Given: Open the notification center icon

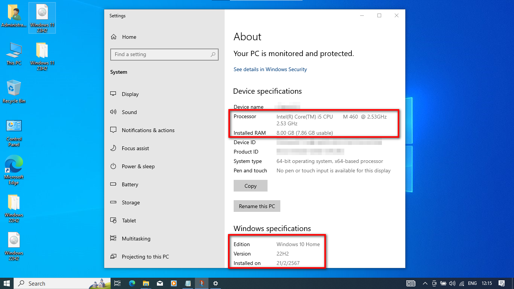Looking at the screenshot, I should click(x=502, y=283).
